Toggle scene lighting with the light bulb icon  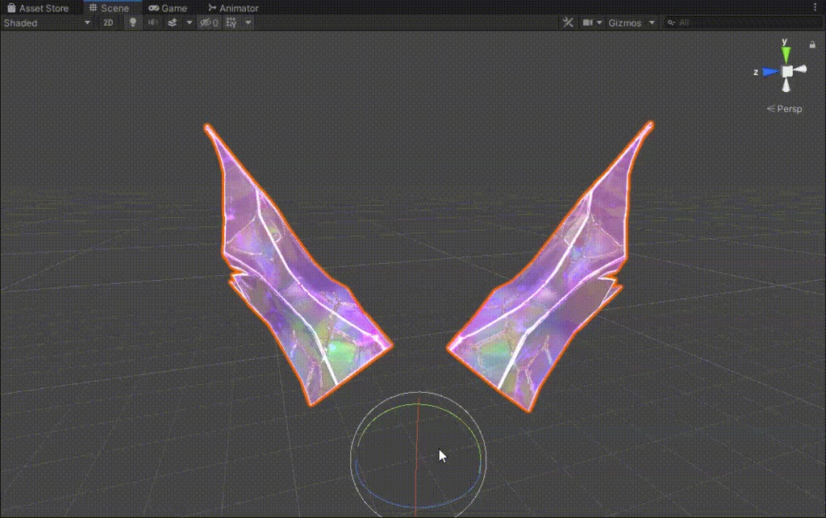[133, 23]
